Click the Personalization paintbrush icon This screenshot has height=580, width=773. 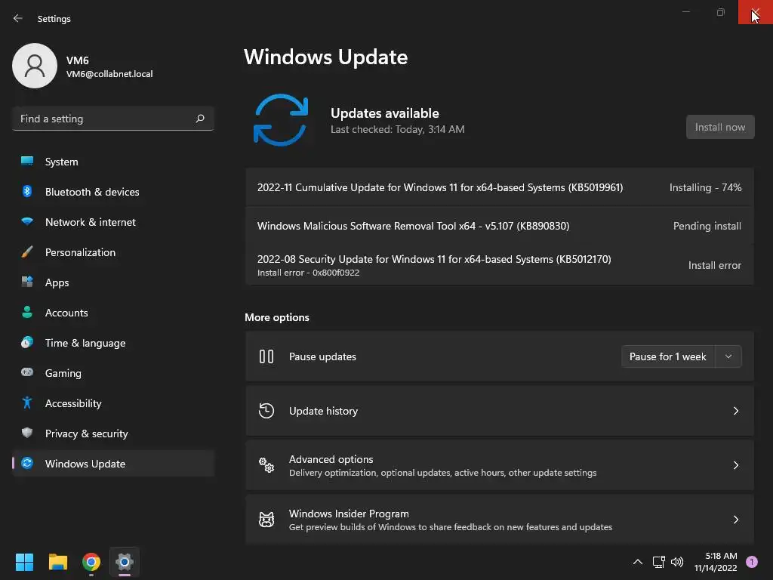coord(27,252)
